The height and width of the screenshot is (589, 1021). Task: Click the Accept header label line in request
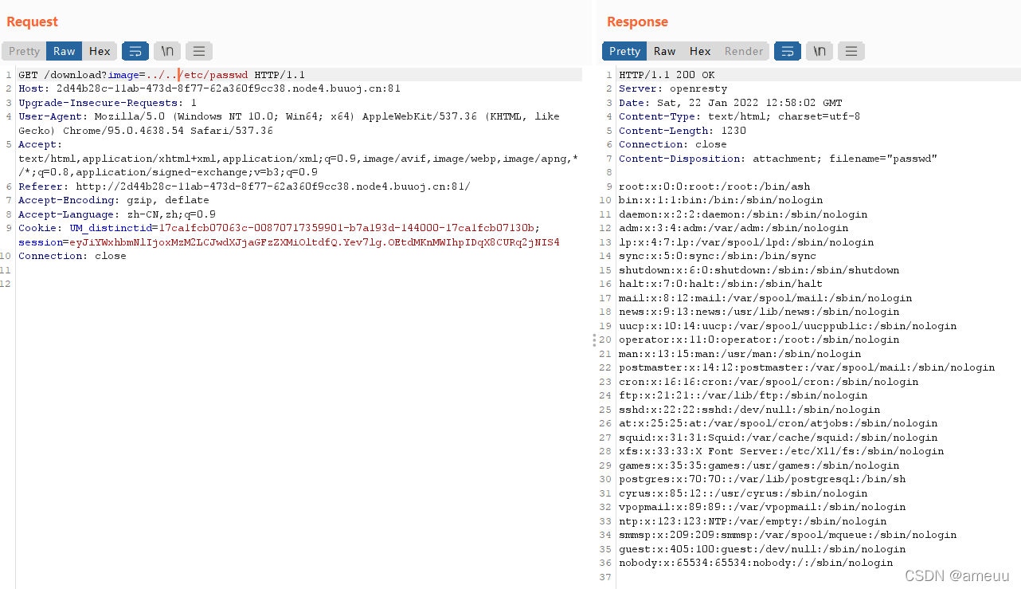[x=40, y=144]
